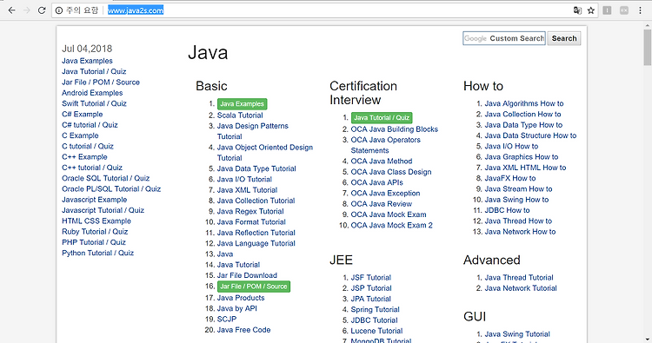652x343 pixels.
Task: Open JDBC How to link
Action: click(508, 210)
